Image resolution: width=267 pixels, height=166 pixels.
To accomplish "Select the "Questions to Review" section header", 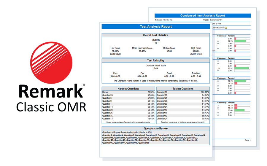I will tap(156, 128).
